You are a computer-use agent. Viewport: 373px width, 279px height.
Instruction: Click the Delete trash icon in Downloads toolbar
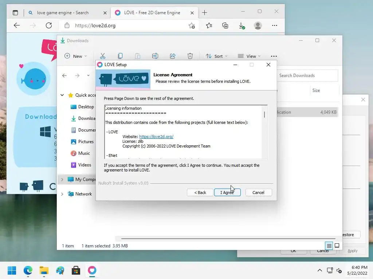[x=190, y=56]
